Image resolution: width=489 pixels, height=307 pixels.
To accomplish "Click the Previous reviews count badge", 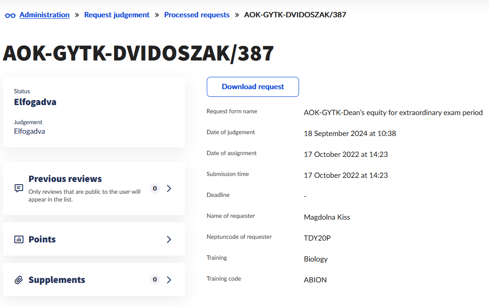I will pos(155,188).
